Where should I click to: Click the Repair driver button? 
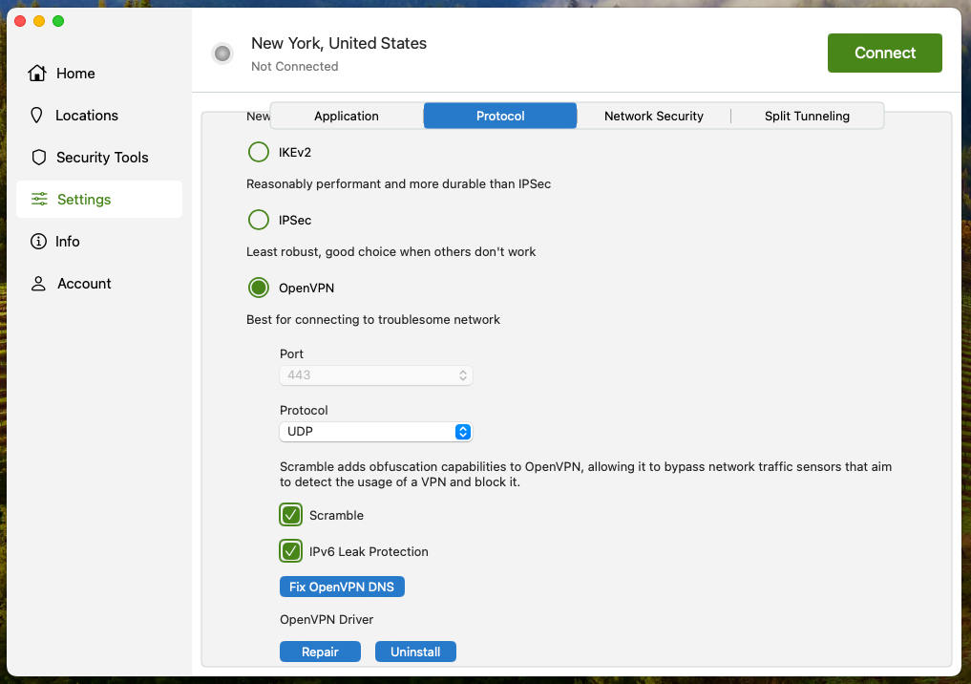(x=320, y=652)
